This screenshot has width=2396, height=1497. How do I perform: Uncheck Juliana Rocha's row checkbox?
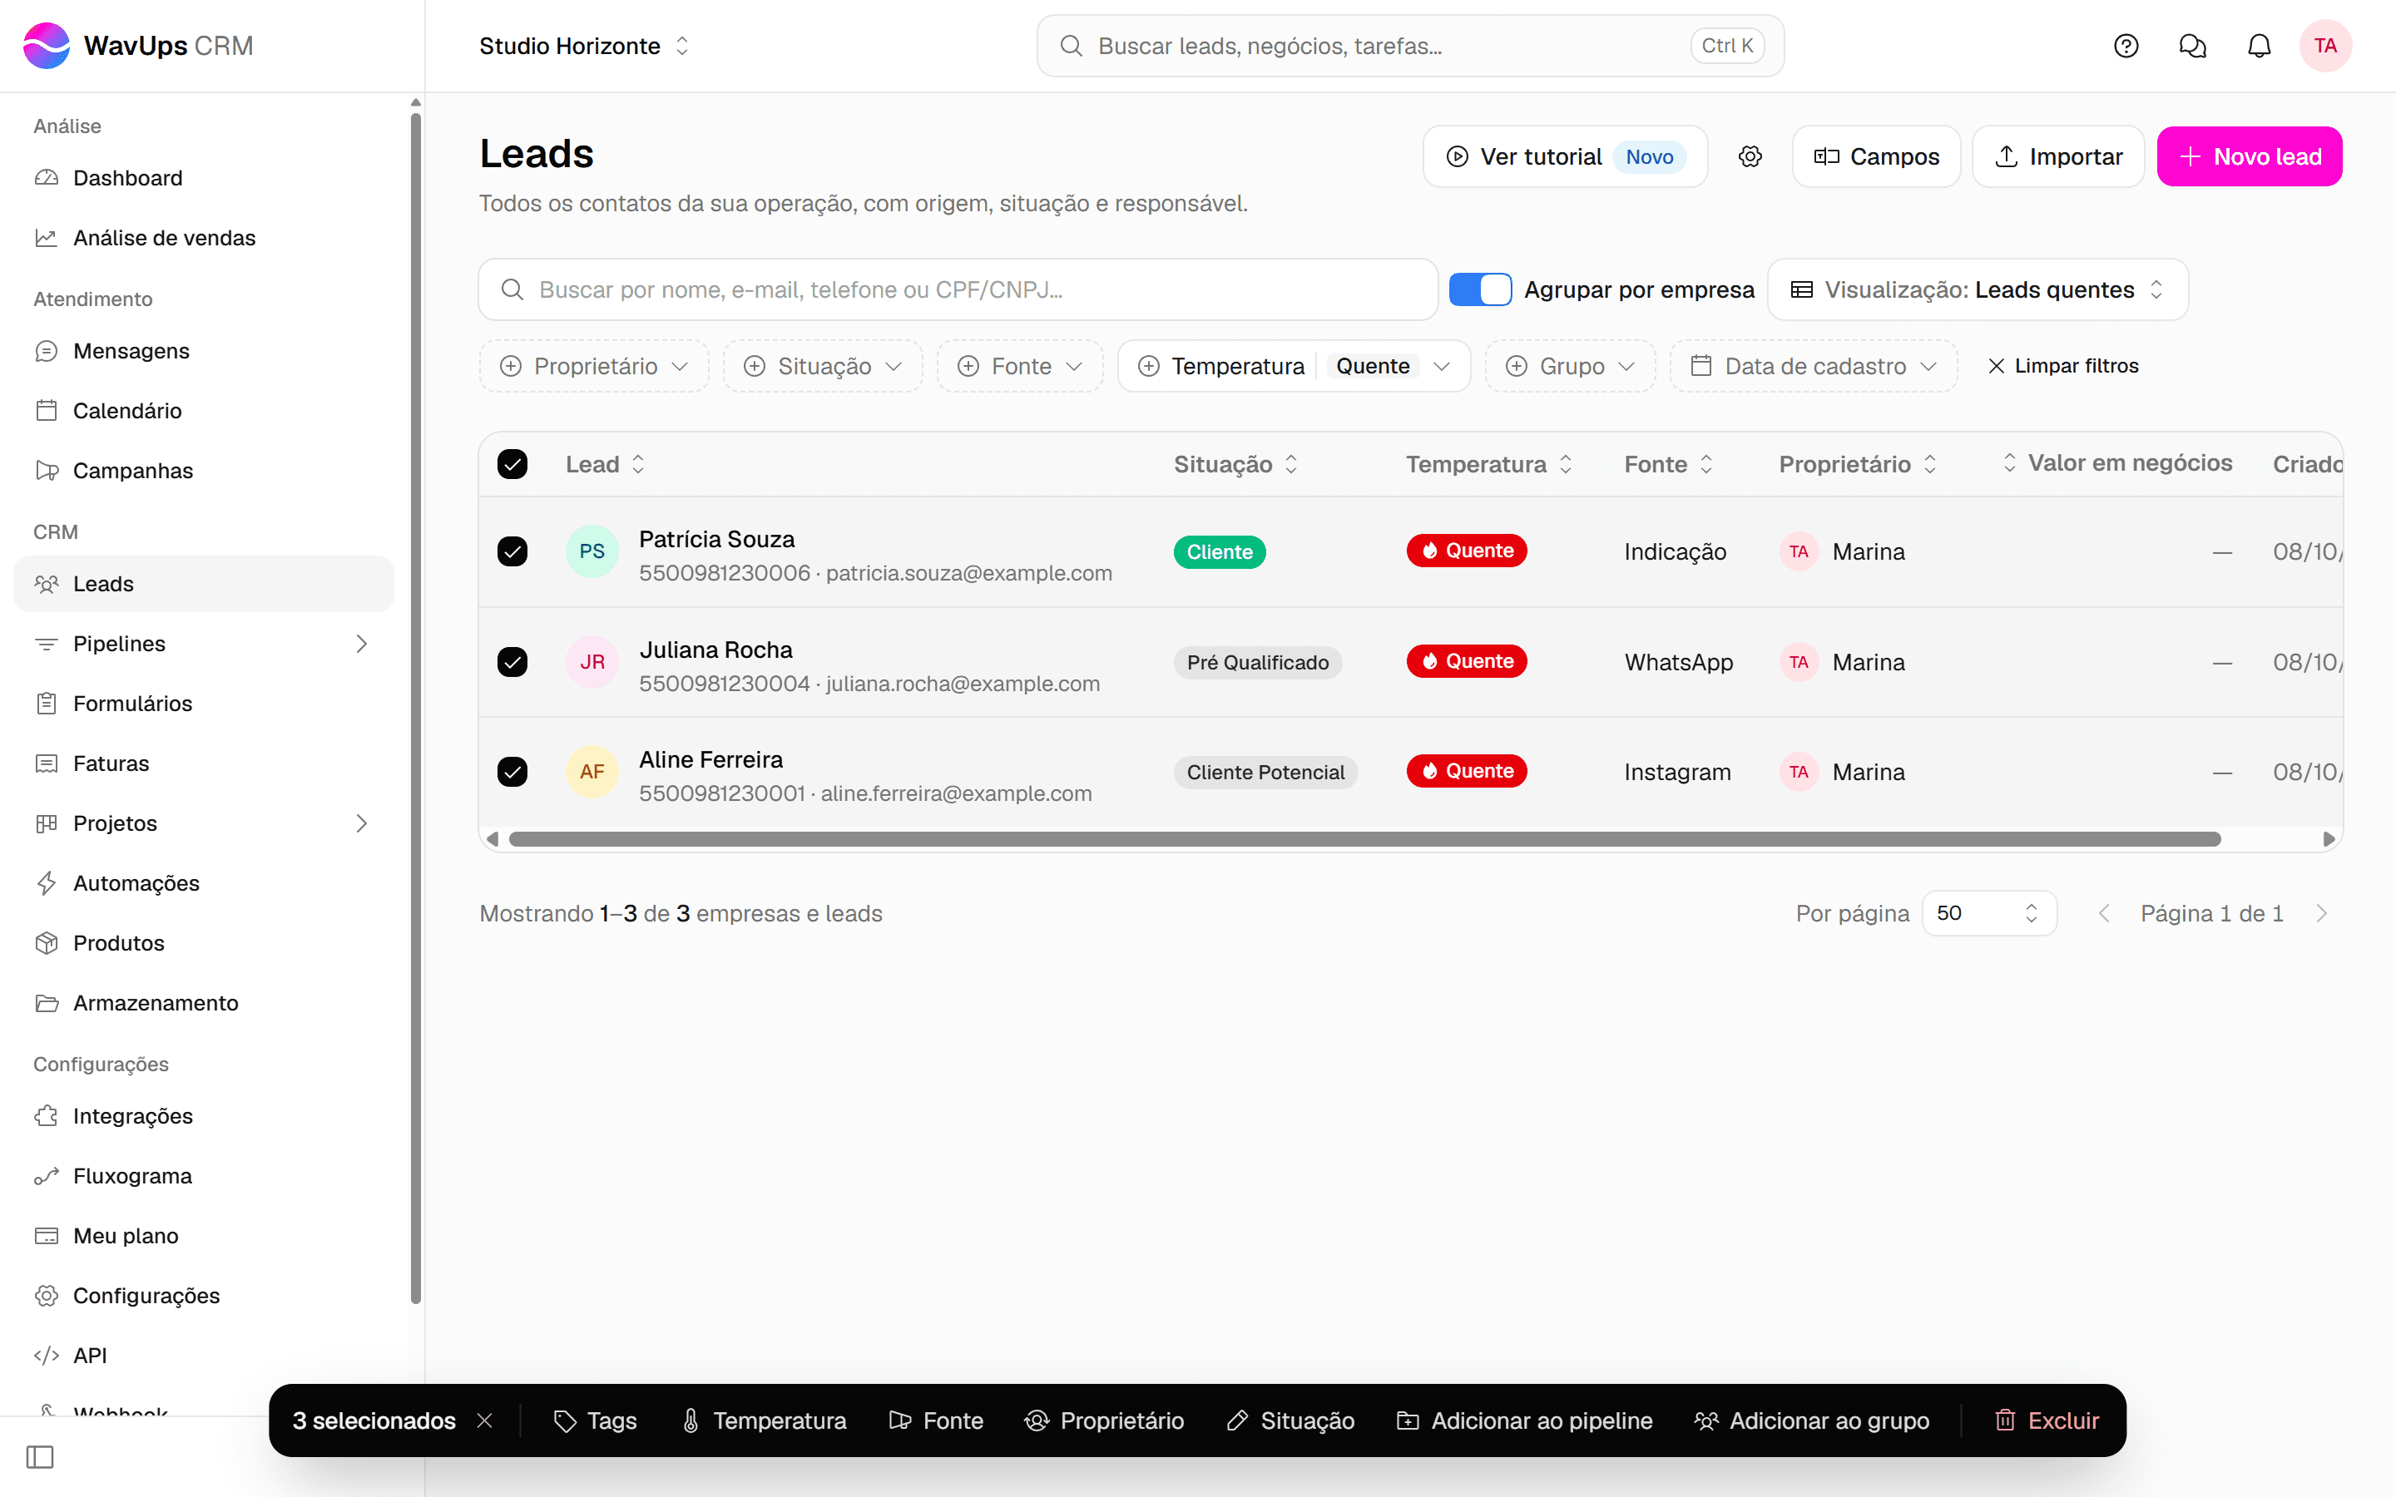(x=512, y=662)
